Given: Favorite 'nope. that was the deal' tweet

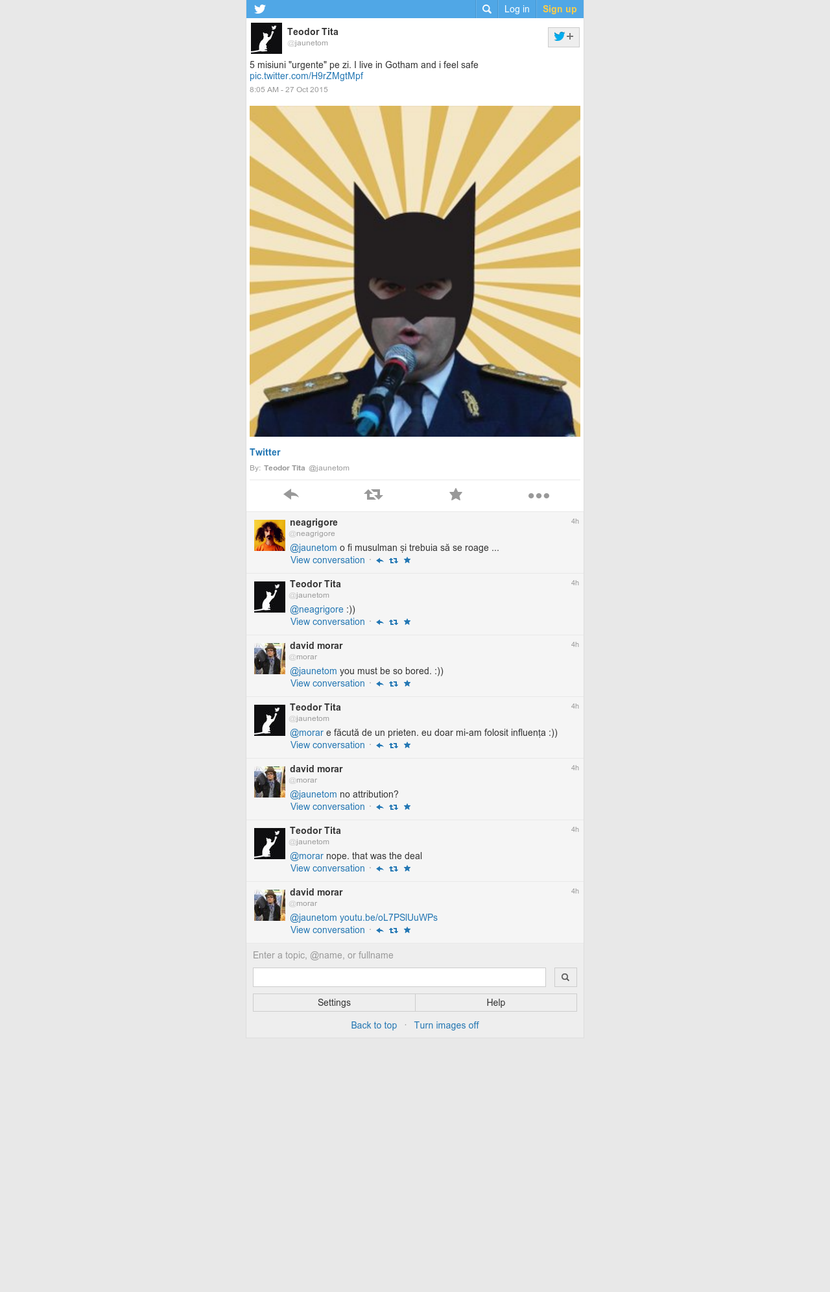Looking at the screenshot, I should click(x=407, y=868).
